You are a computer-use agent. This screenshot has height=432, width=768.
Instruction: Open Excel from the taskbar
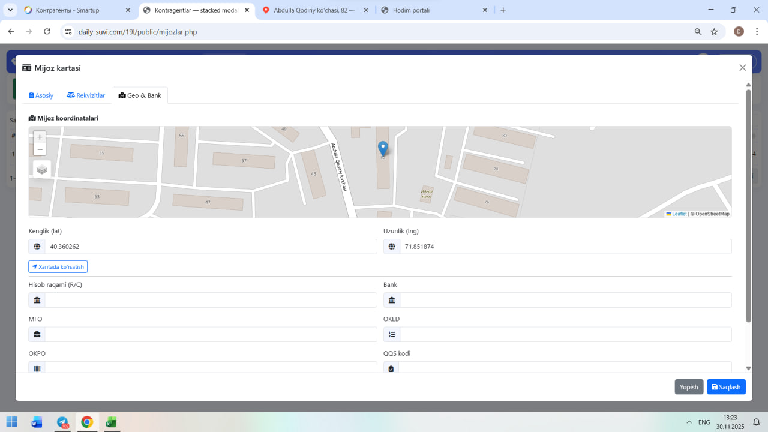pyautogui.click(x=111, y=422)
